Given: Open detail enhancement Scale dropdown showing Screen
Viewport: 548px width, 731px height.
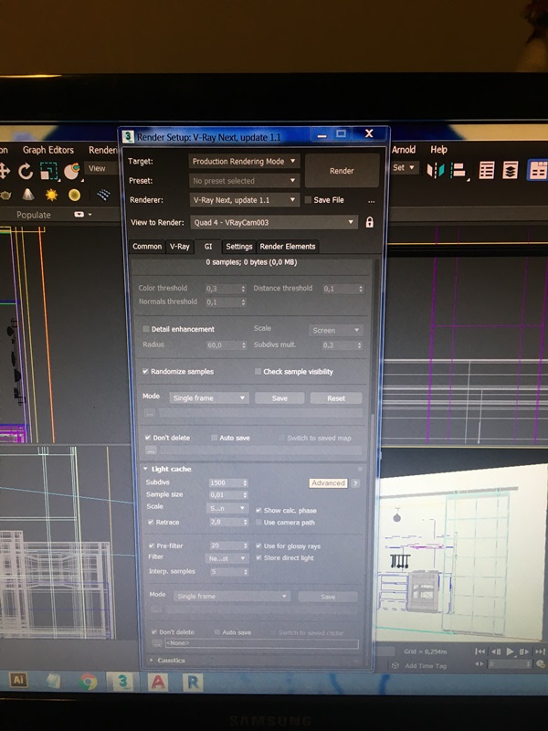Looking at the screenshot, I should [x=335, y=330].
